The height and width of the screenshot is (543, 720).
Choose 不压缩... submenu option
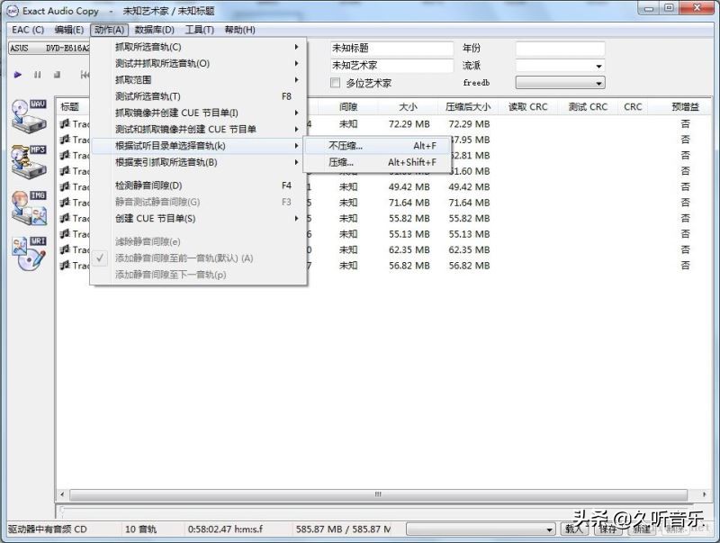click(x=376, y=146)
